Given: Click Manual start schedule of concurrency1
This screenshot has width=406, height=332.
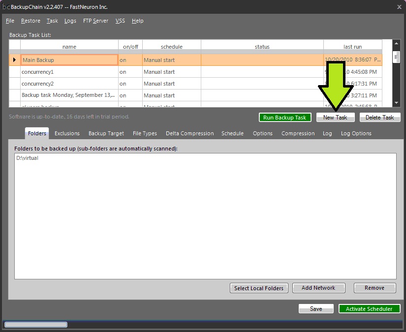Looking at the screenshot, I should [171, 72].
